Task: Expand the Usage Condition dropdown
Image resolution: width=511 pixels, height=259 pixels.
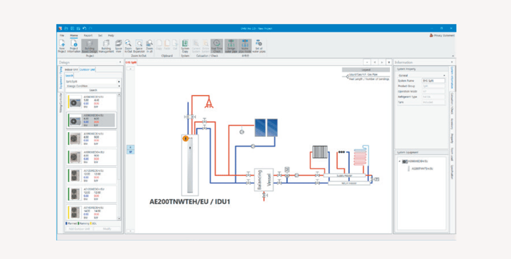Action: [x=92, y=86]
